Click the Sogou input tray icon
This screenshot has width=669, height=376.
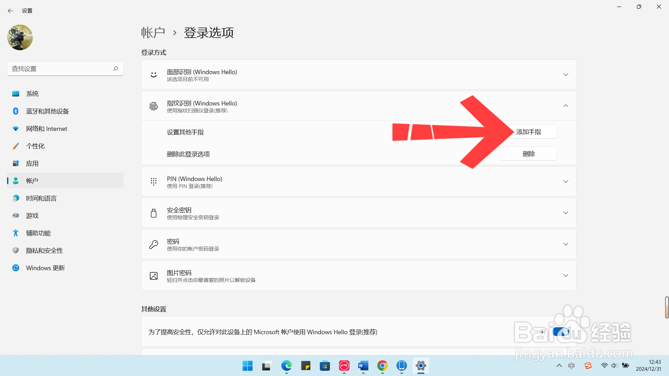coord(588,366)
